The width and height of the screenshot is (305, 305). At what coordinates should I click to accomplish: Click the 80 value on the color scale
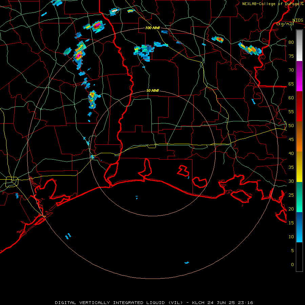[x=291, y=42]
